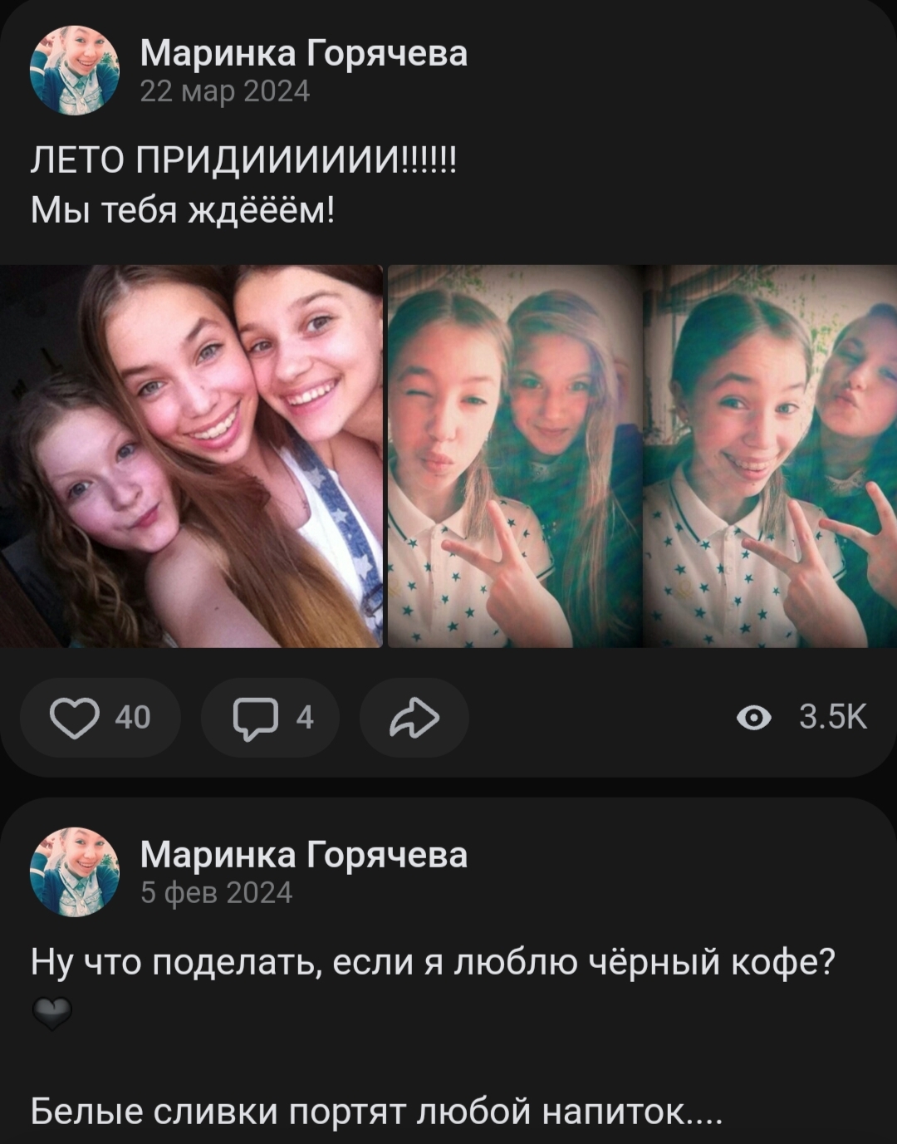
Task: Tap the 4 comments counter
Action: 305,718
